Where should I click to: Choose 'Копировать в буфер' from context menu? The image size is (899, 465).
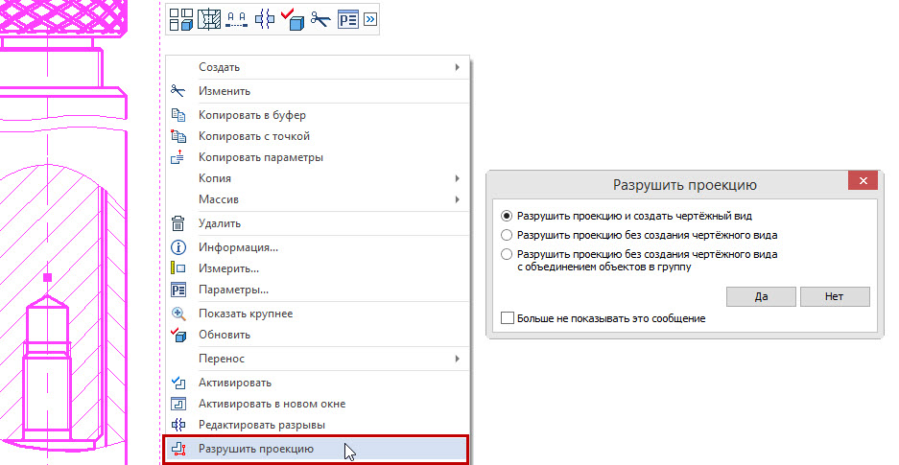coord(252,115)
